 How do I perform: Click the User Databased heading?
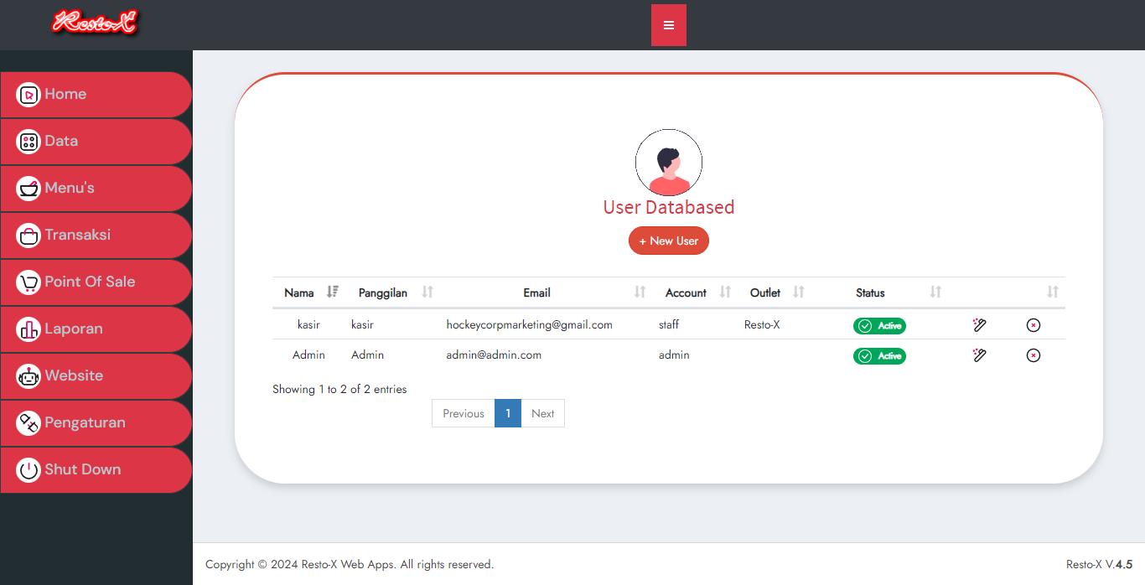point(669,207)
